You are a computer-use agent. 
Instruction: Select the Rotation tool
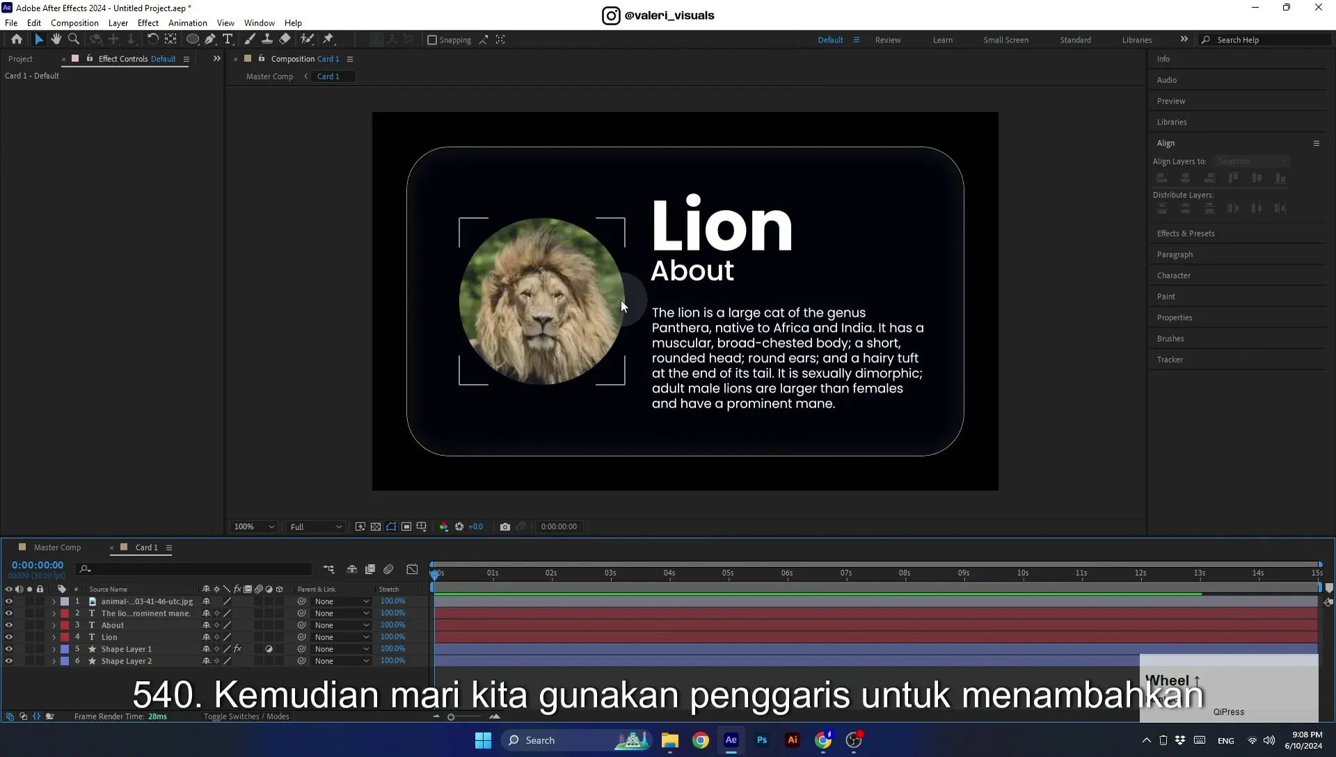[152, 40]
